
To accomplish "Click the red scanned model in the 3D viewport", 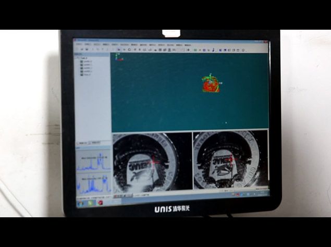I will (x=211, y=84).
